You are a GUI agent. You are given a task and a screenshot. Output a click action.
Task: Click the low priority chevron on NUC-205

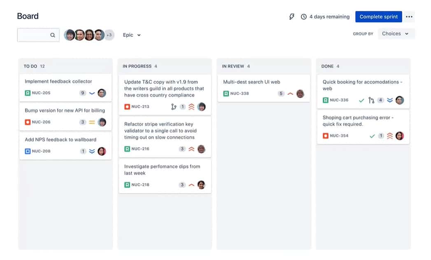click(x=92, y=93)
